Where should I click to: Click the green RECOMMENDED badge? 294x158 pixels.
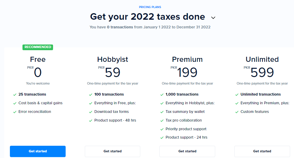point(38,47)
